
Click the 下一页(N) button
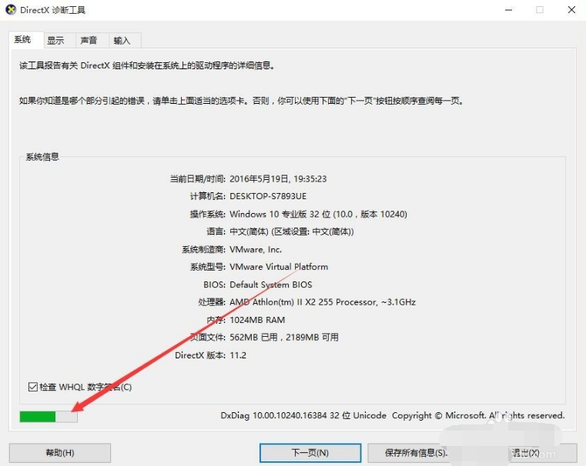[310, 453]
